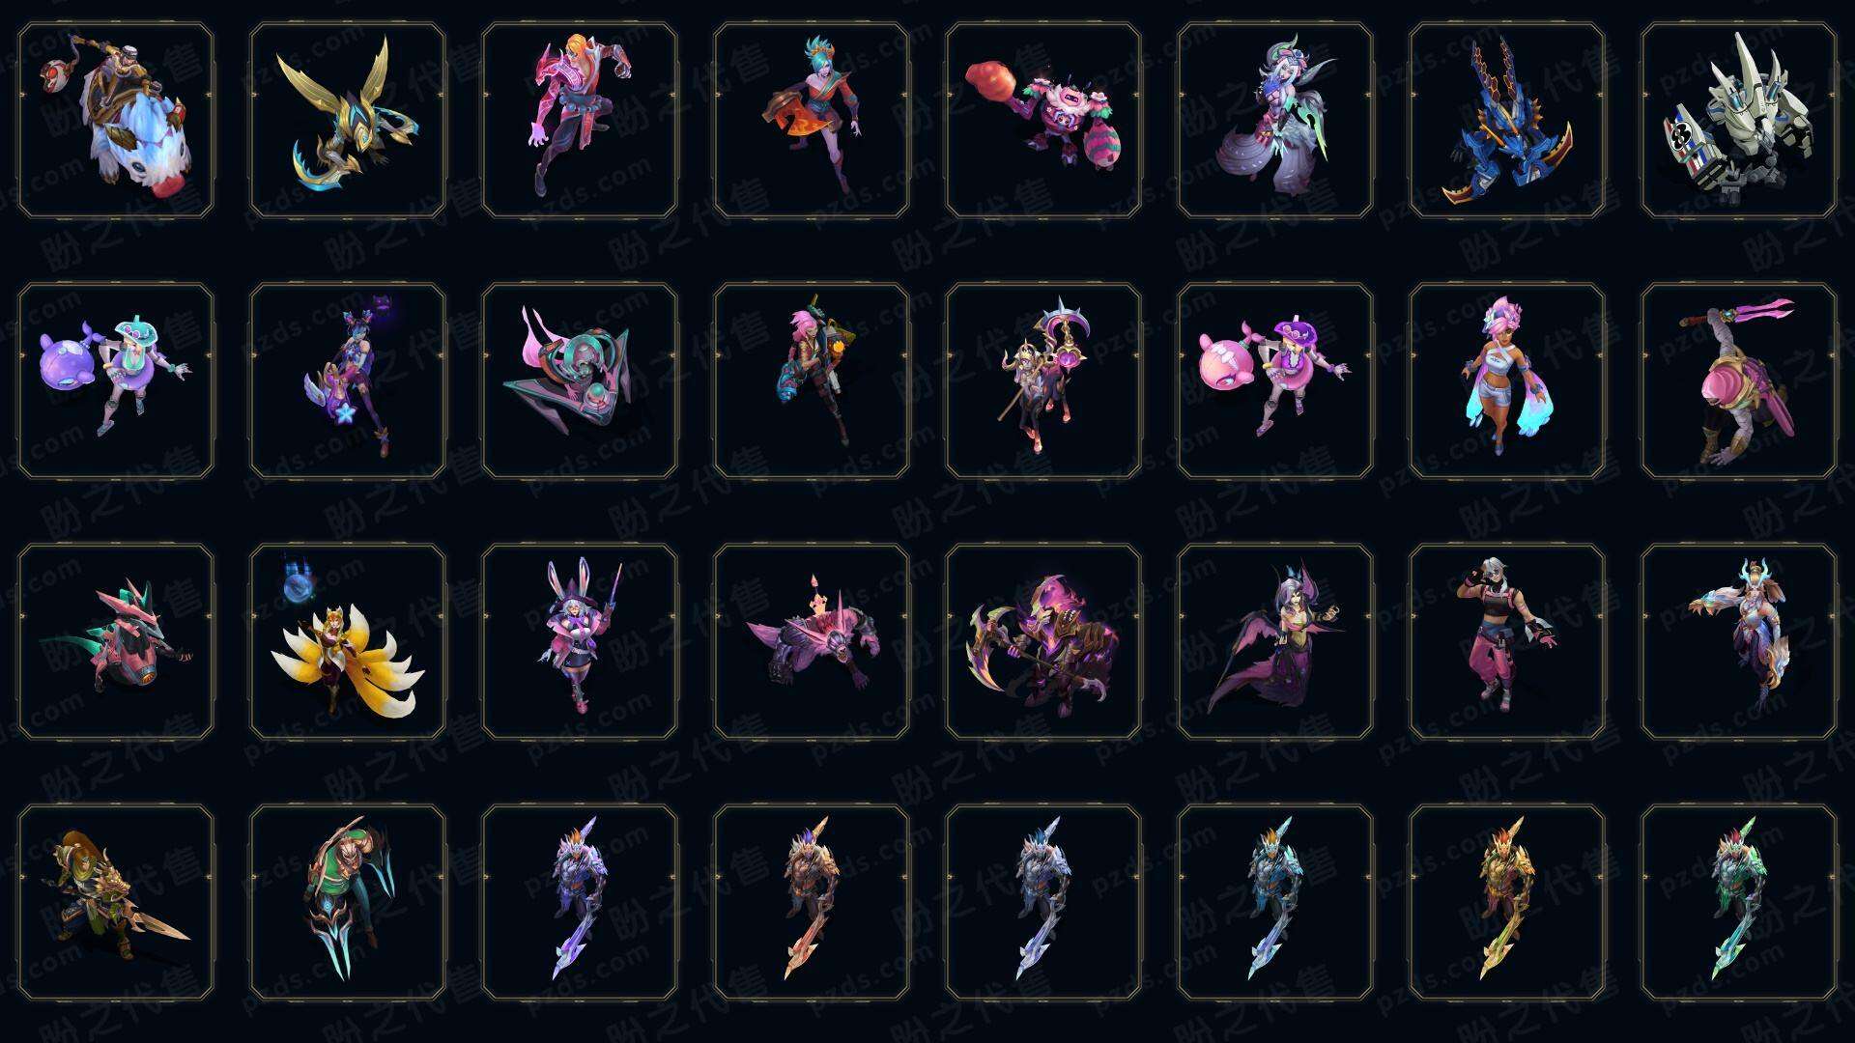1855x1043 pixels.
Task: Choose the gray-haired girl in pink pants
Action: click(1507, 641)
